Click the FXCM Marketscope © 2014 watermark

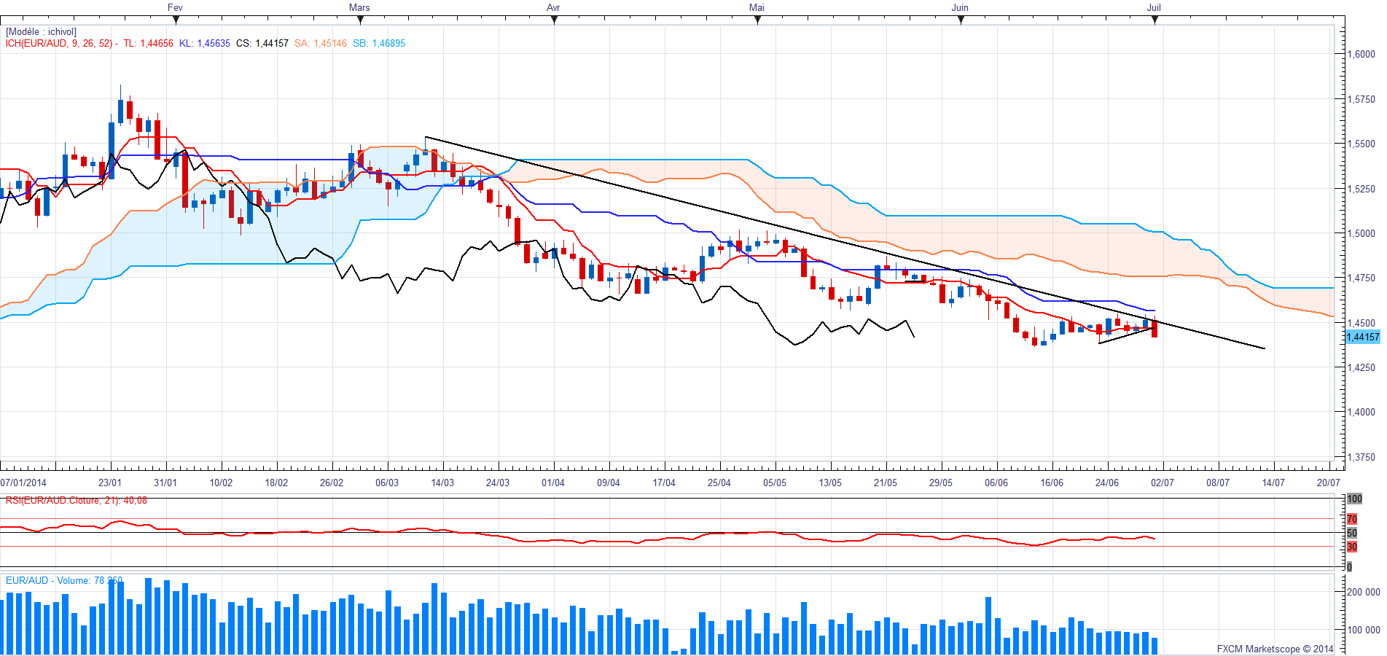coord(1275,649)
